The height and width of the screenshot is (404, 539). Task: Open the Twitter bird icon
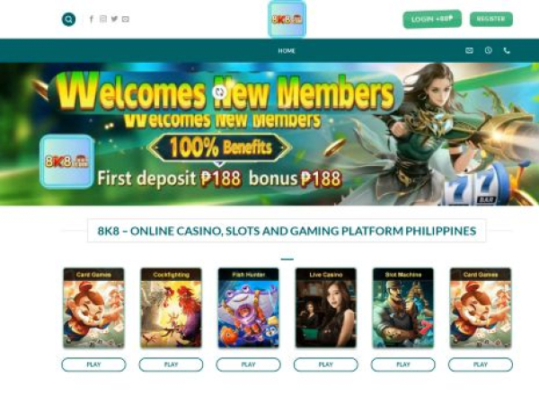[x=114, y=19]
